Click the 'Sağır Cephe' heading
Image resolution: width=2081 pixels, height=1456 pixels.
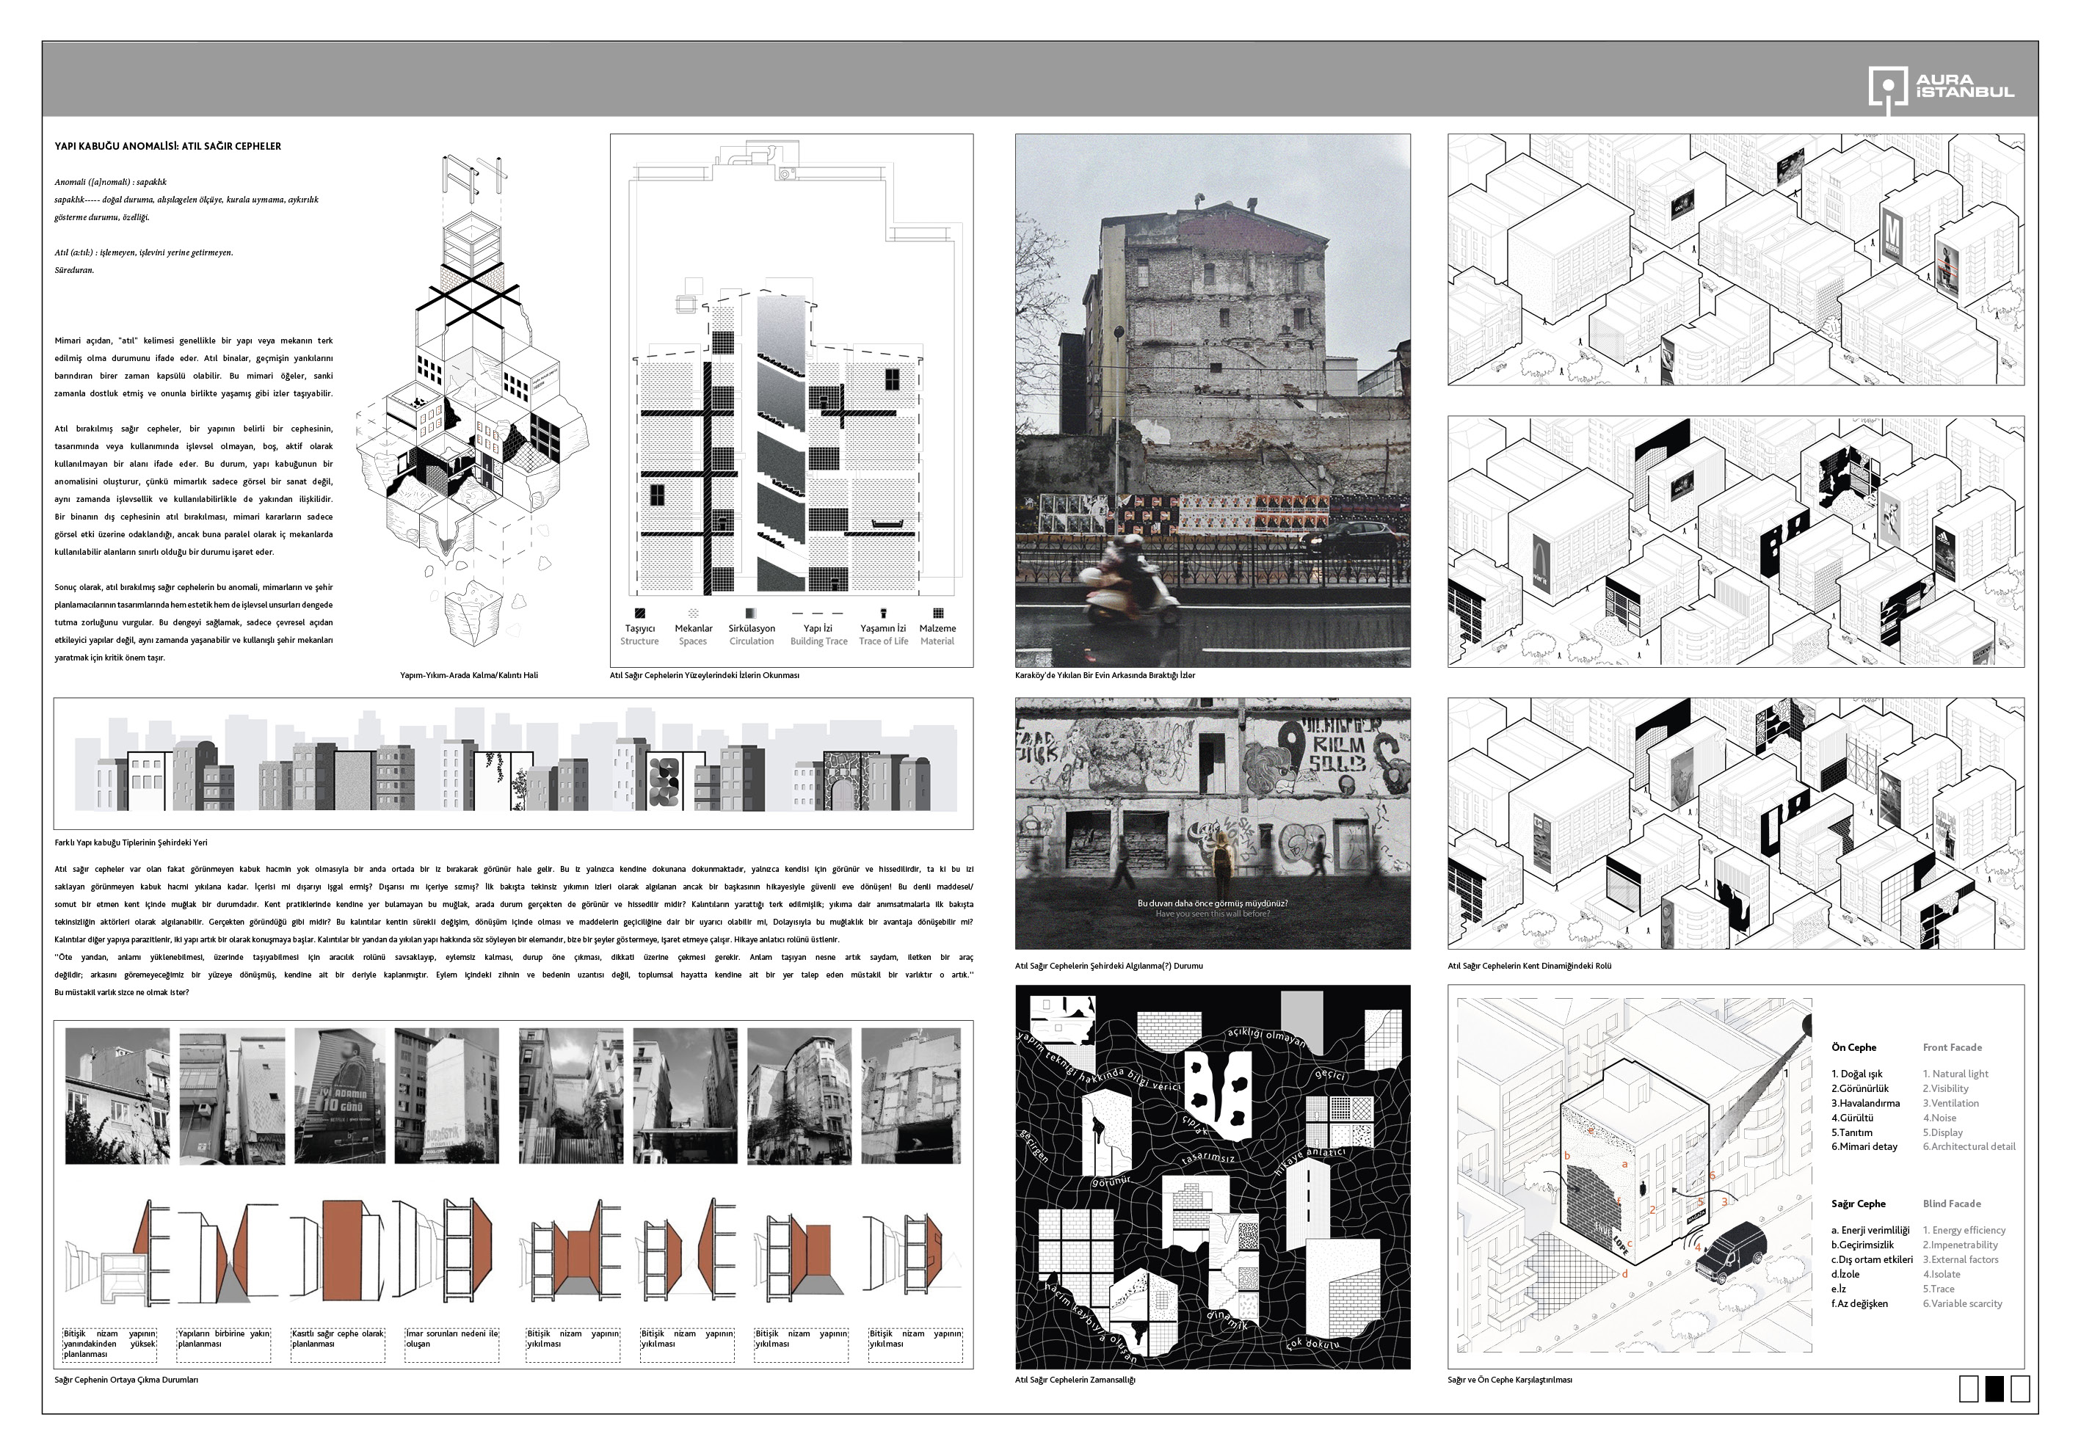pos(1858,1204)
